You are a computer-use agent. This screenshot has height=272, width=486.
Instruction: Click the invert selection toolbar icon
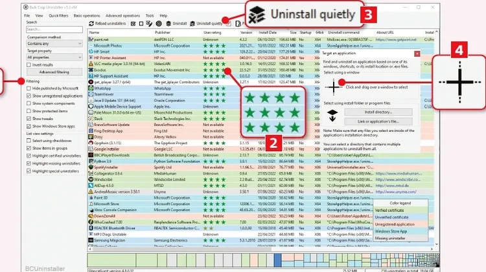coord(149,23)
